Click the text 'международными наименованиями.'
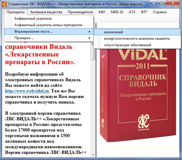The width and height of the screenshot is (182, 160). click(44, 147)
